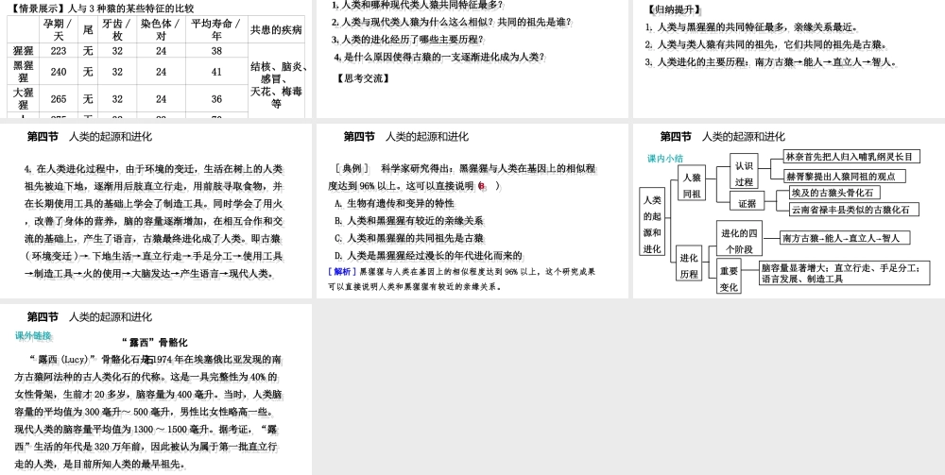Click the 孕期/天 column header

coord(59,29)
